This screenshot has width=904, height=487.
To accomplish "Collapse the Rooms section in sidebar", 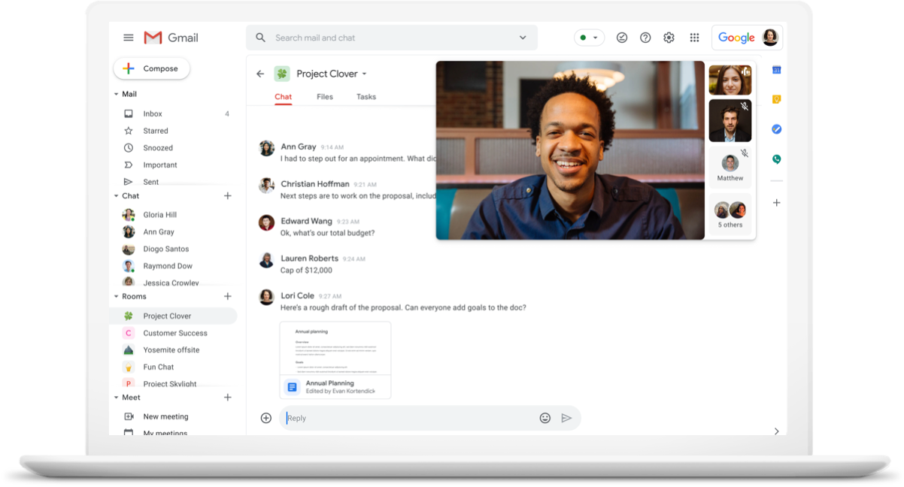I will pyautogui.click(x=117, y=296).
